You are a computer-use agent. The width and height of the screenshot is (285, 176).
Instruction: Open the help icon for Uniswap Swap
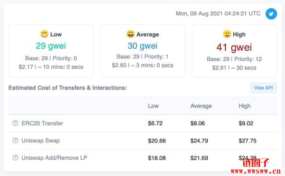pos(15,141)
